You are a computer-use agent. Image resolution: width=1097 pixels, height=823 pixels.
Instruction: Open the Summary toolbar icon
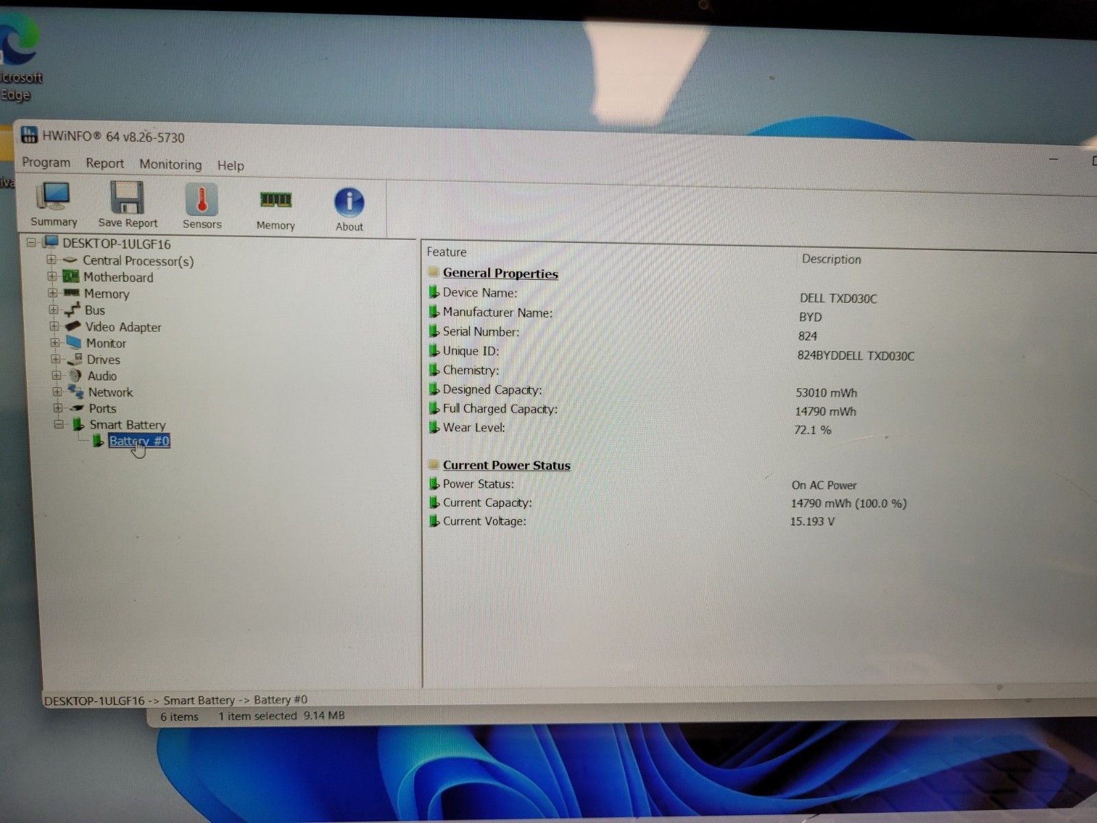53,204
